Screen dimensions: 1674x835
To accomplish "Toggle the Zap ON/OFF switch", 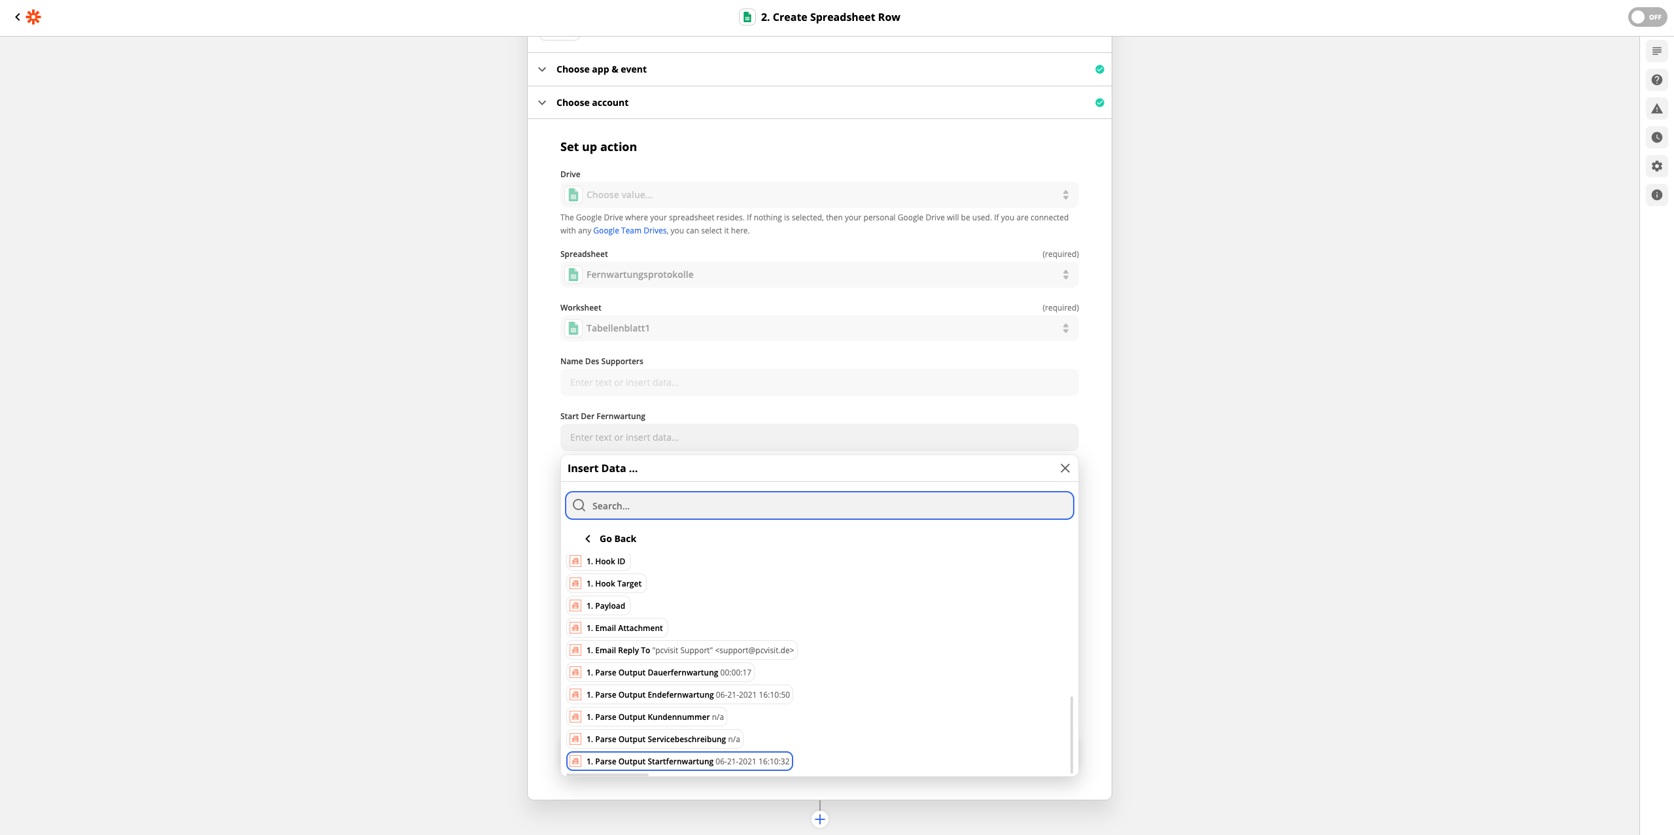I will click(x=1647, y=17).
